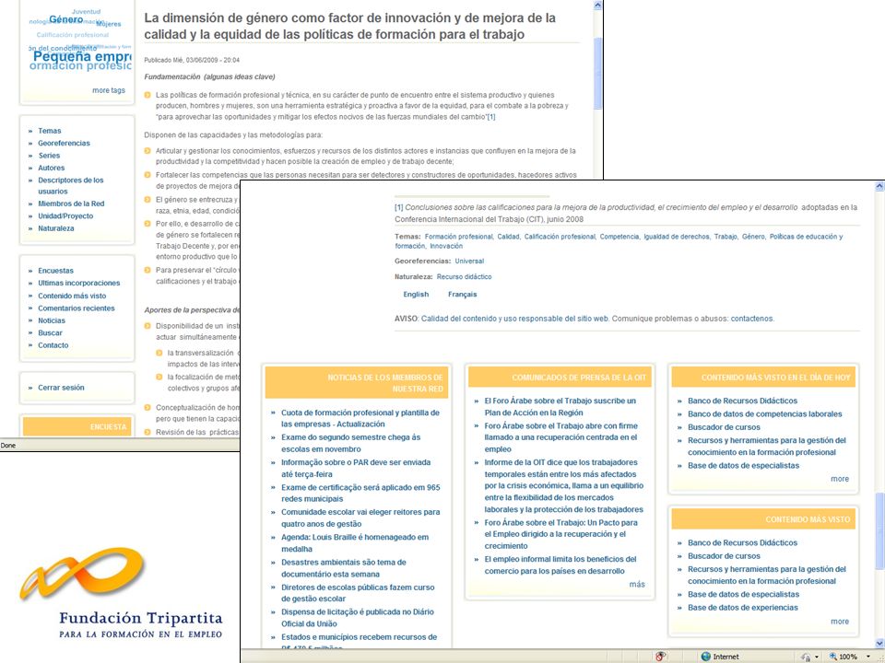Select Naturaleza in the sidebar menu
Viewport: 885px width, 663px height.
pyautogui.click(x=56, y=228)
